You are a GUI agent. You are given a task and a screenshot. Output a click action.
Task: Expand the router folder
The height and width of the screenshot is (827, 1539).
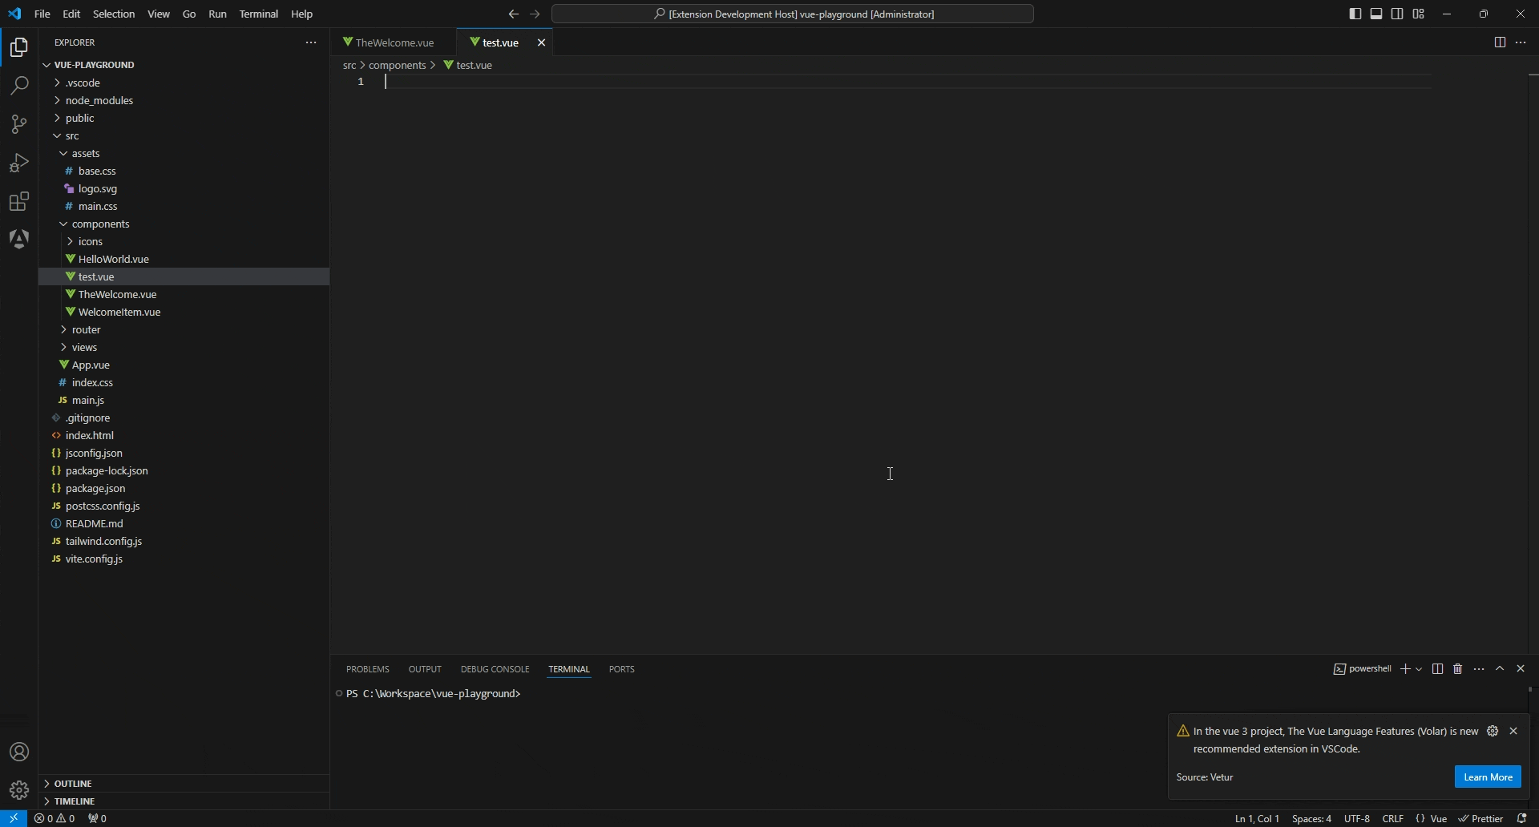click(184, 330)
